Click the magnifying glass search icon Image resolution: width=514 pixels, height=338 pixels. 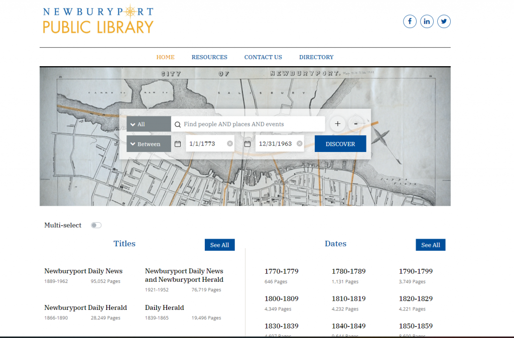[177, 124]
